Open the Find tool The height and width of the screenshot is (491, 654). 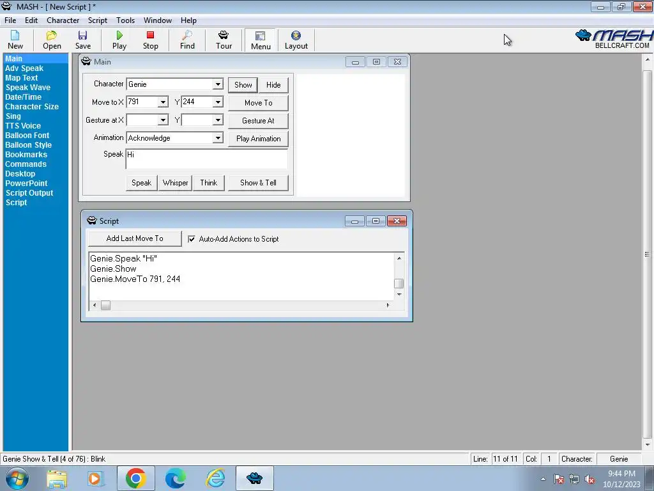click(x=187, y=40)
